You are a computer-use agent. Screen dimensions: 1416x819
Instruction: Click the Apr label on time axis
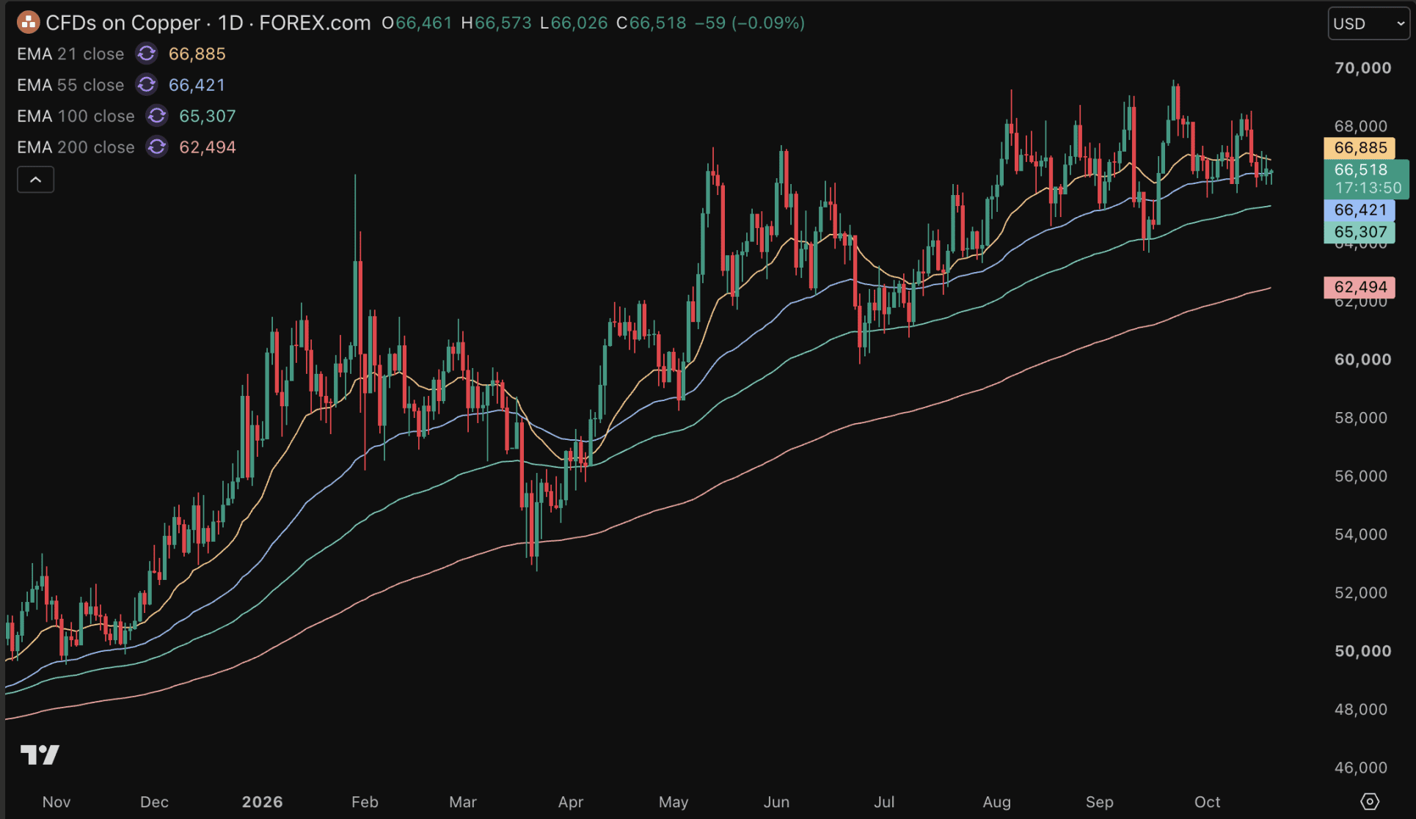571,802
